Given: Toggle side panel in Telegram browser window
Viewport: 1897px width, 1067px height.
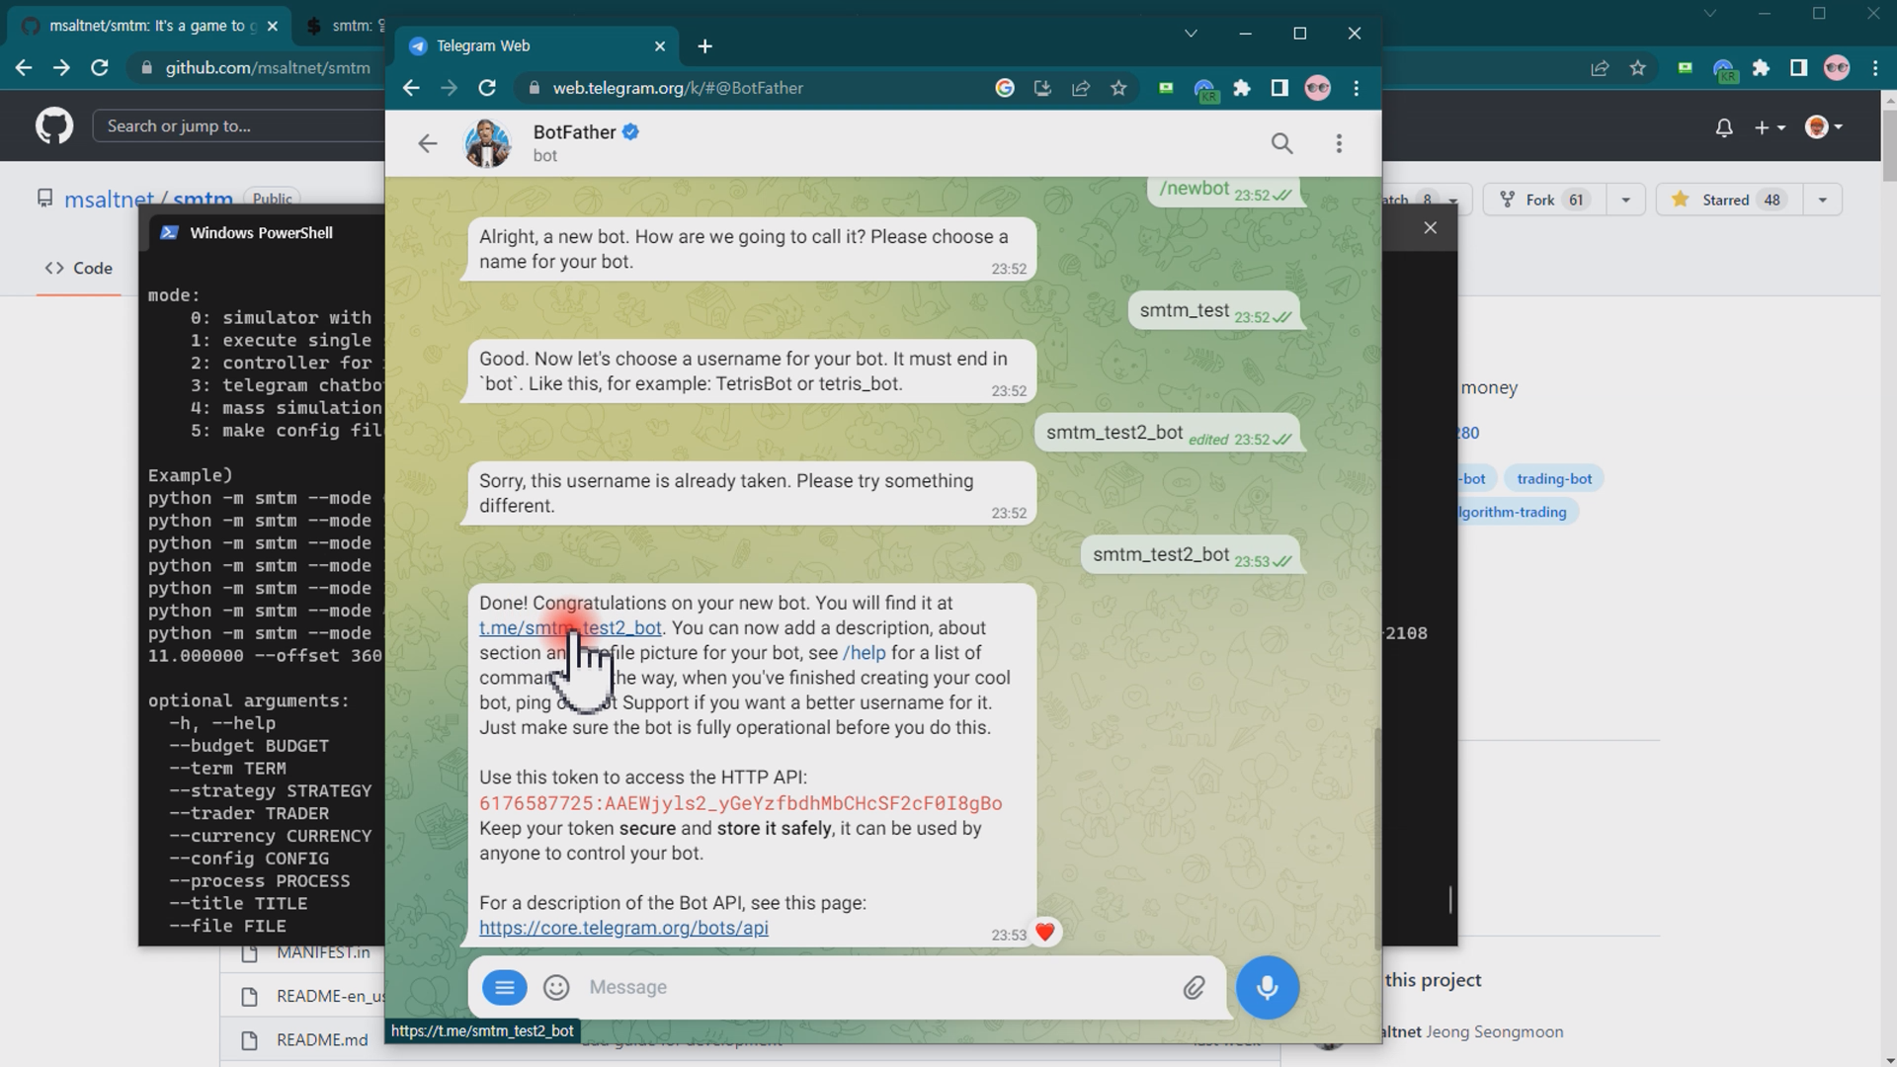Looking at the screenshot, I should [x=1279, y=88].
